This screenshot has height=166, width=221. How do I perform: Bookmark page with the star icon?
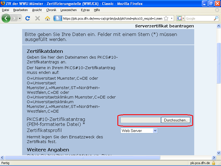[166, 18]
